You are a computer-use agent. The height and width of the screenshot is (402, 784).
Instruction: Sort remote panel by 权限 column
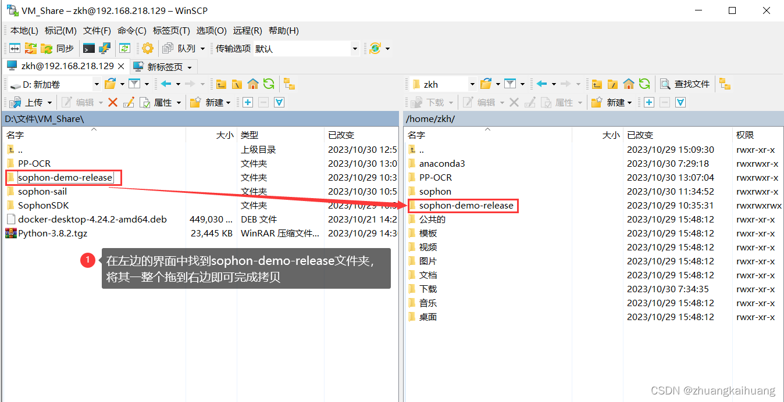(x=758, y=135)
